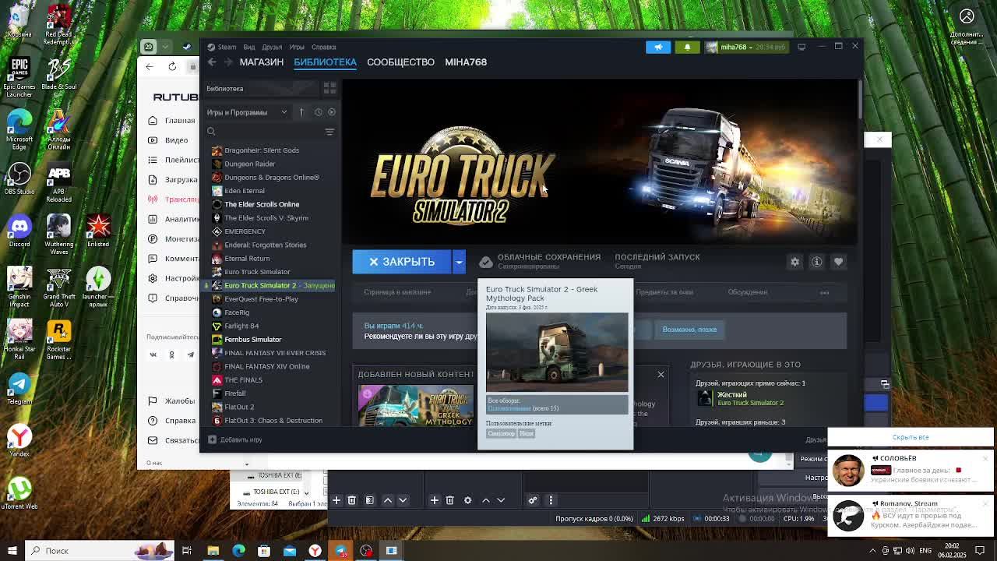
Task: Open Discord desktop shortcut
Action: pos(19,231)
